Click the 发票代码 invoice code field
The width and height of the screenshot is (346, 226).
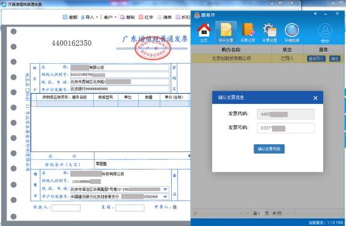[x=285, y=114]
